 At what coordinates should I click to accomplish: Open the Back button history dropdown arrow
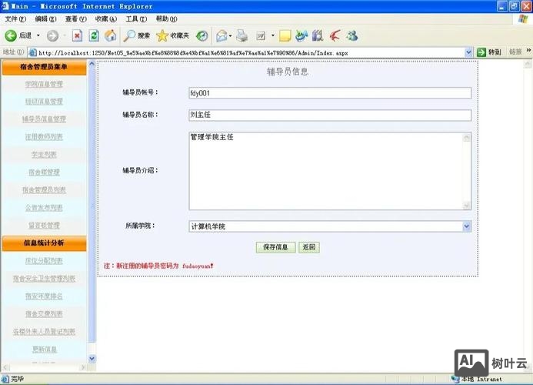click(38, 35)
